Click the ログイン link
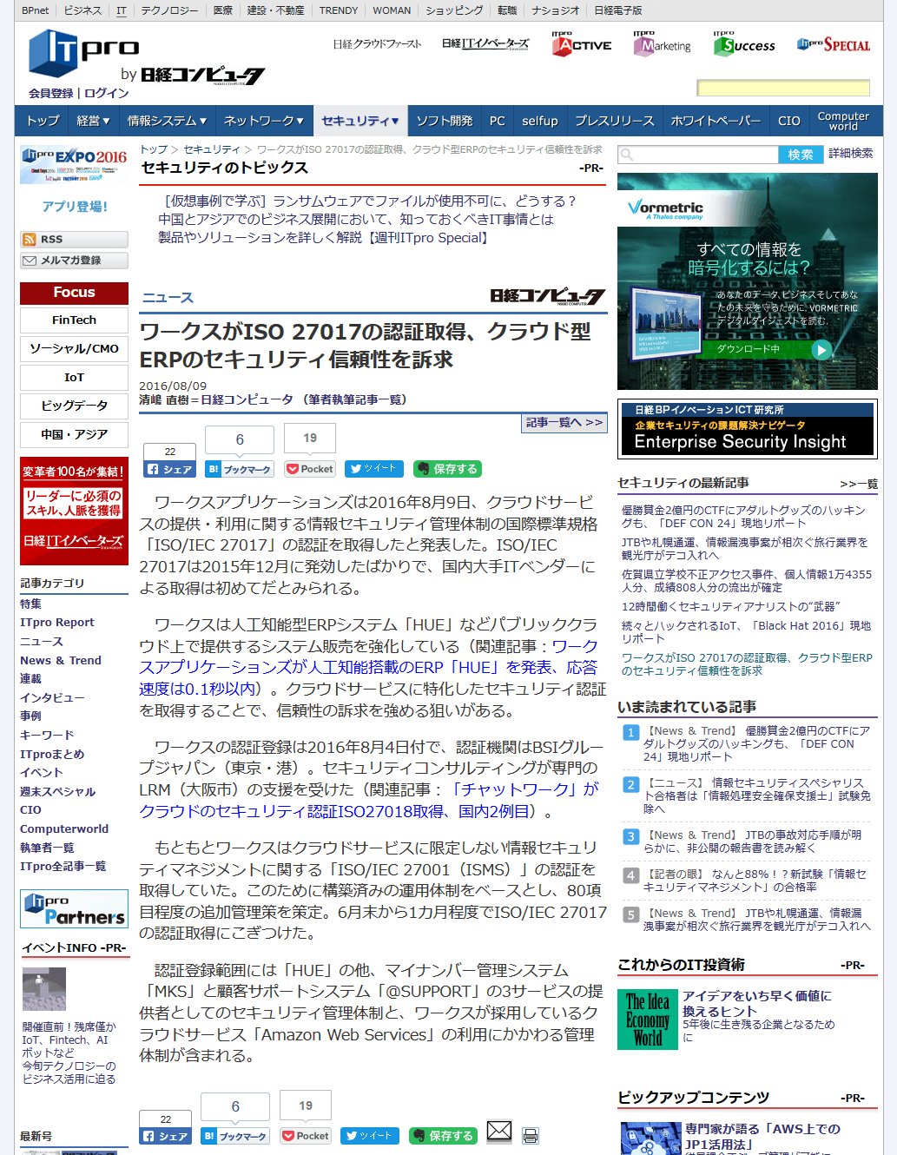 point(107,93)
